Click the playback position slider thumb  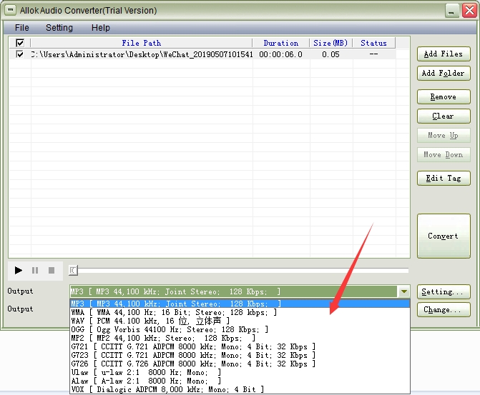pos(73,270)
